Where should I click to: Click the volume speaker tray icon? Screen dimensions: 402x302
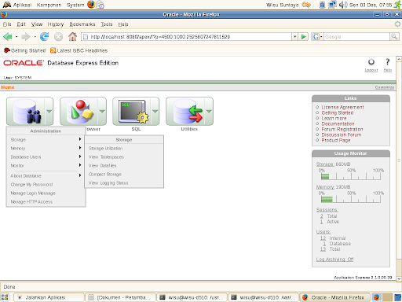tap(343, 5)
